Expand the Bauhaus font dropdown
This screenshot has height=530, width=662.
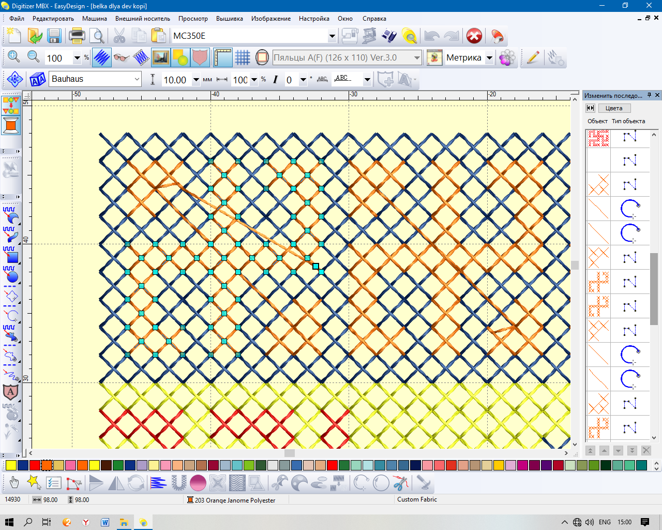(x=137, y=79)
